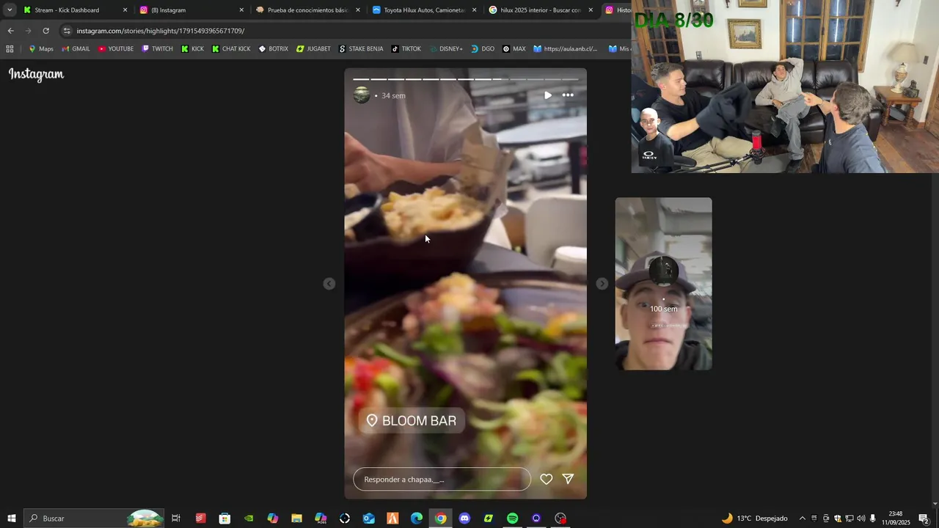Open Google Chrome in the taskbar
This screenshot has width=939, height=528.
point(440,518)
